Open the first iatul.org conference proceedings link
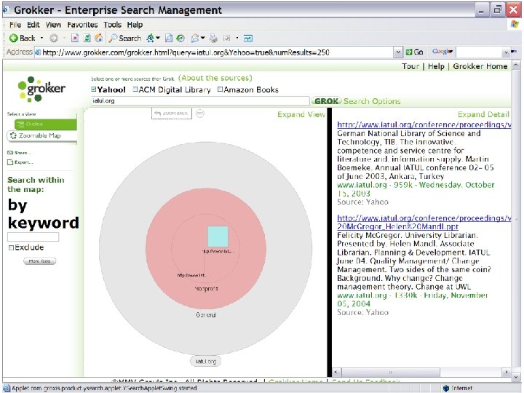Screen dimensions: 524x393 pyautogui.click(x=424, y=124)
